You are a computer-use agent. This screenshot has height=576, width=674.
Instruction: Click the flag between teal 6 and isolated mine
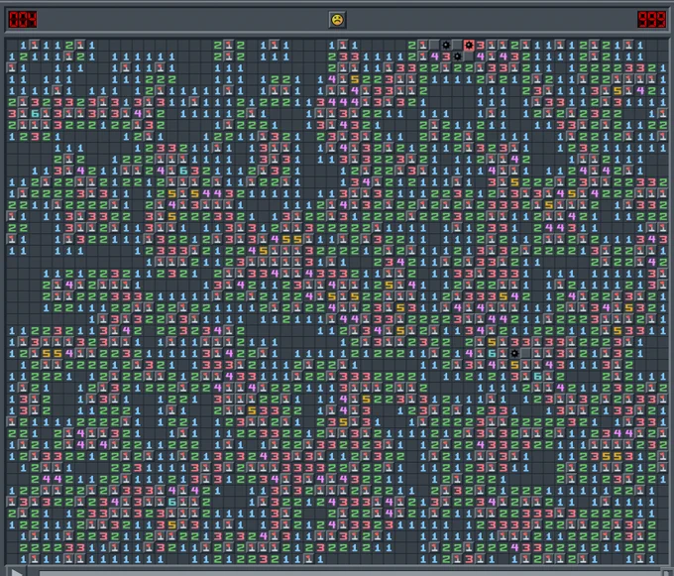[x=503, y=353]
